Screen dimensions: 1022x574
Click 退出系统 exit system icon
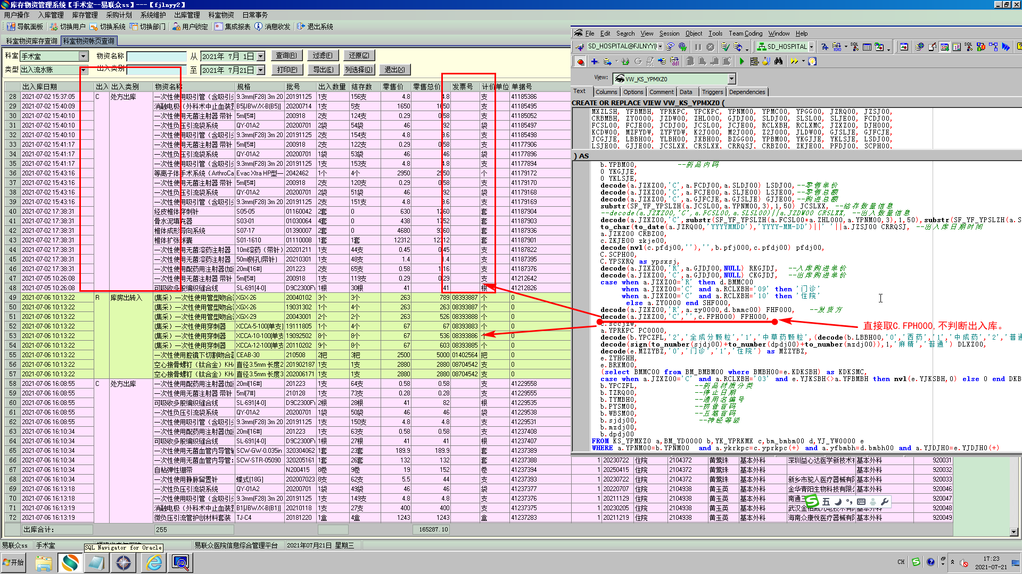tap(301, 27)
